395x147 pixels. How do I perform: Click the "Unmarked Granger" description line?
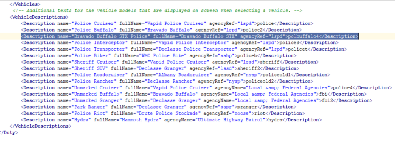[196, 100]
